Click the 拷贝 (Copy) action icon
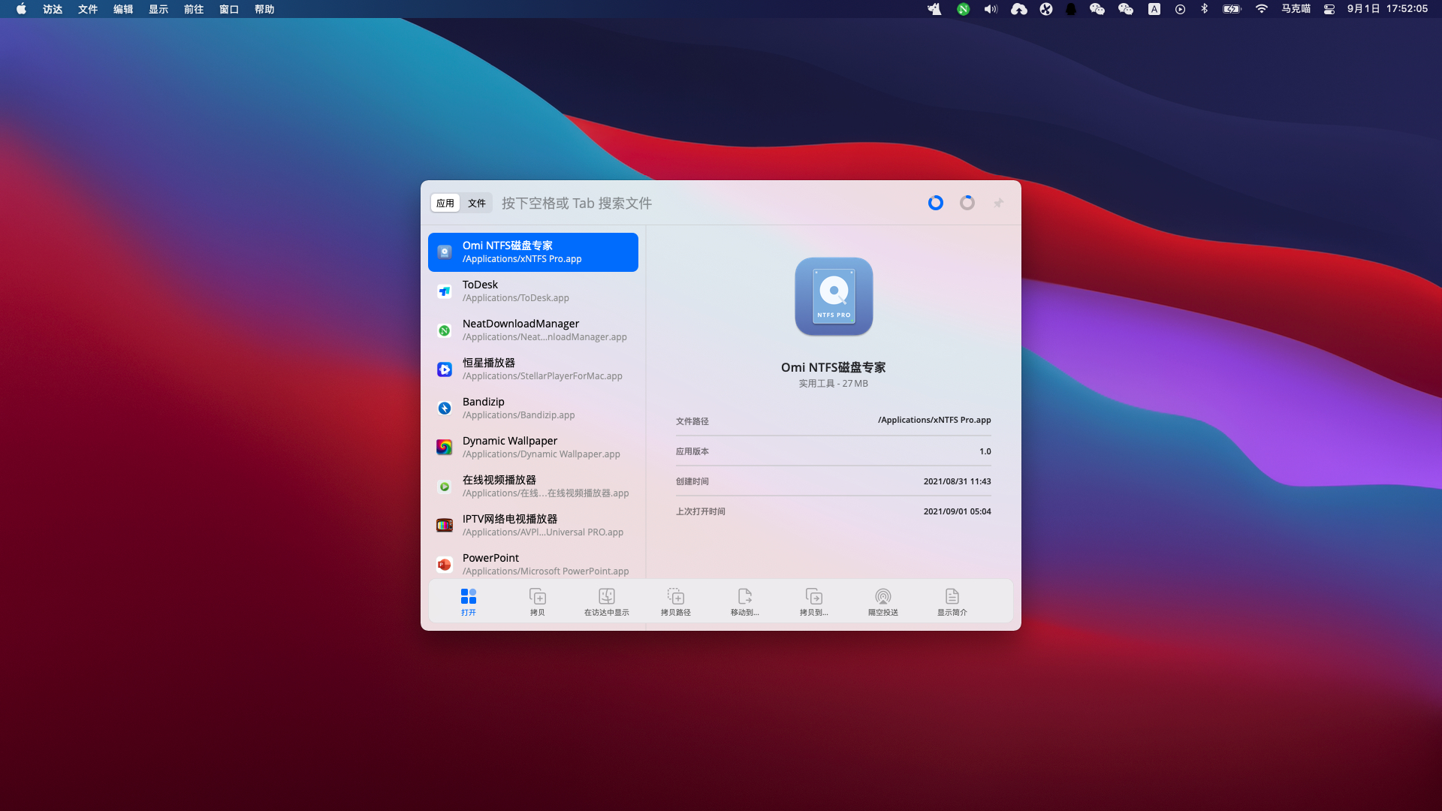 tap(537, 597)
